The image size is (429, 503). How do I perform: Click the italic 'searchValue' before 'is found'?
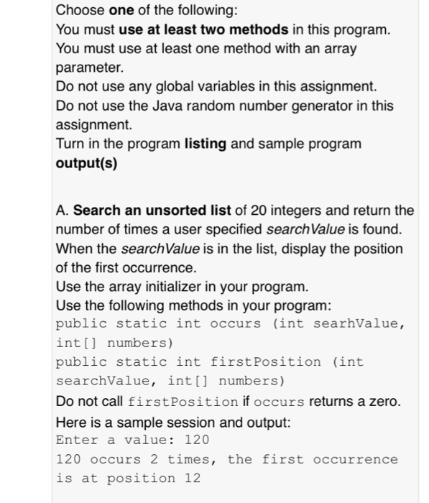pyautogui.click(x=305, y=229)
